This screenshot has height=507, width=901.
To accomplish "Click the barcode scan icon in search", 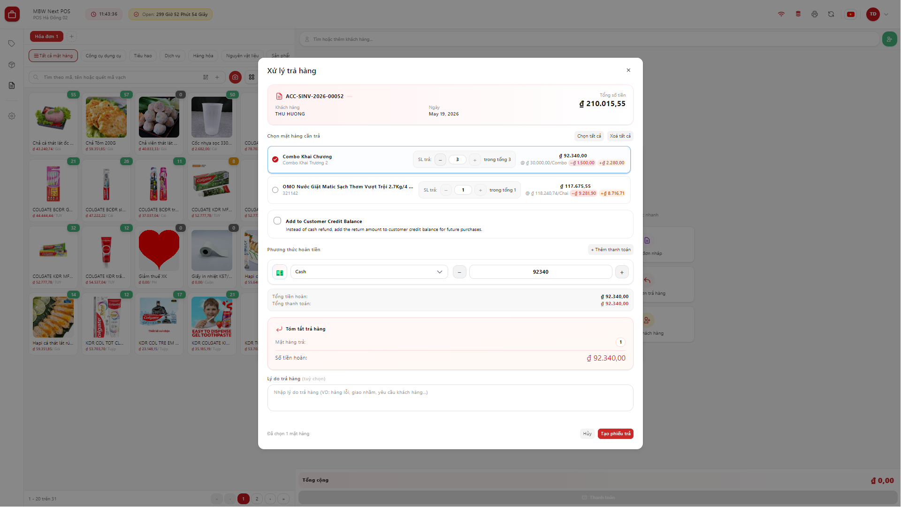I will coord(206,77).
